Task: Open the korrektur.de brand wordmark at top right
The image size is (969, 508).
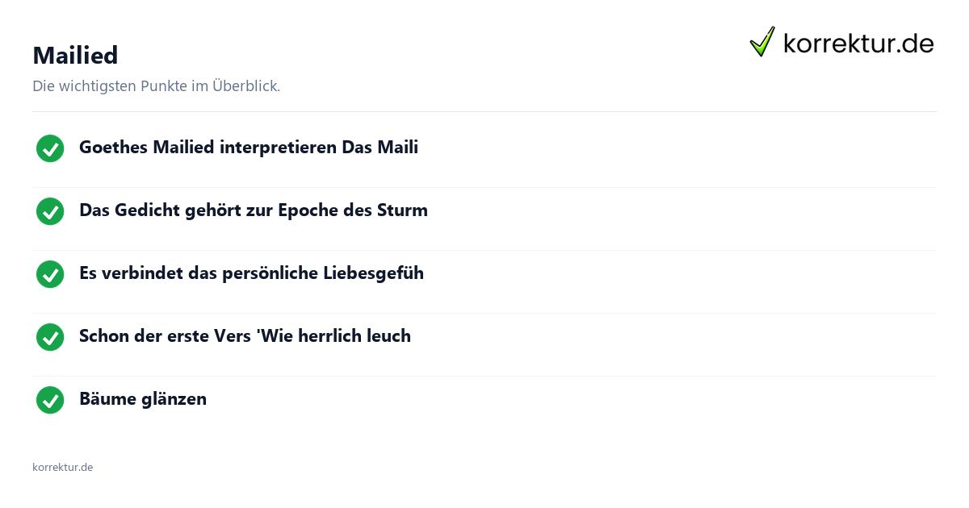Action: [x=858, y=43]
